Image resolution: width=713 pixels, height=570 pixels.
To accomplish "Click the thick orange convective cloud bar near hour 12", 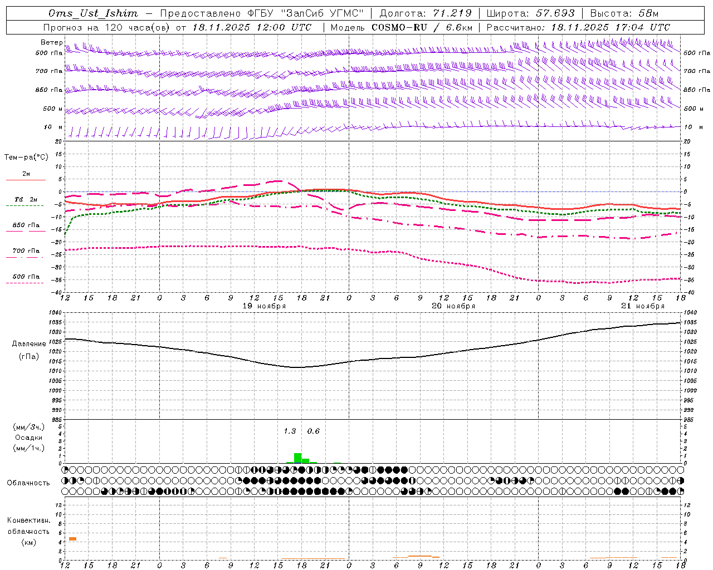I will click(x=72, y=539).
